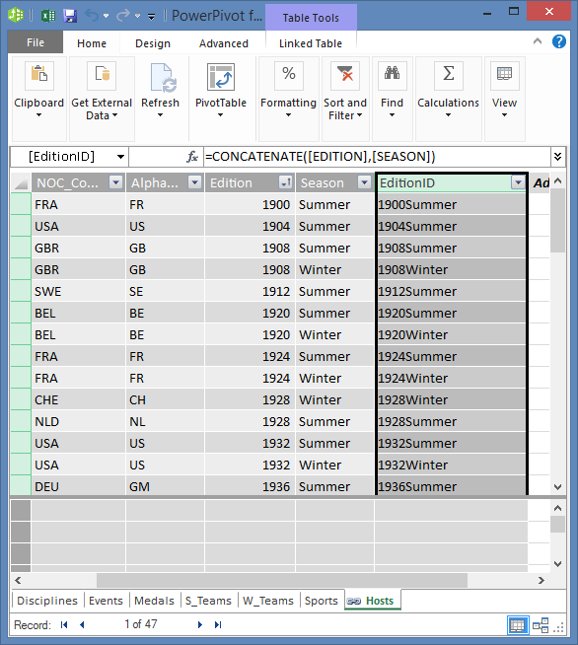Click the Refresh icon
Viewport: 578px width, 645px height.
[x=163, y=77]
